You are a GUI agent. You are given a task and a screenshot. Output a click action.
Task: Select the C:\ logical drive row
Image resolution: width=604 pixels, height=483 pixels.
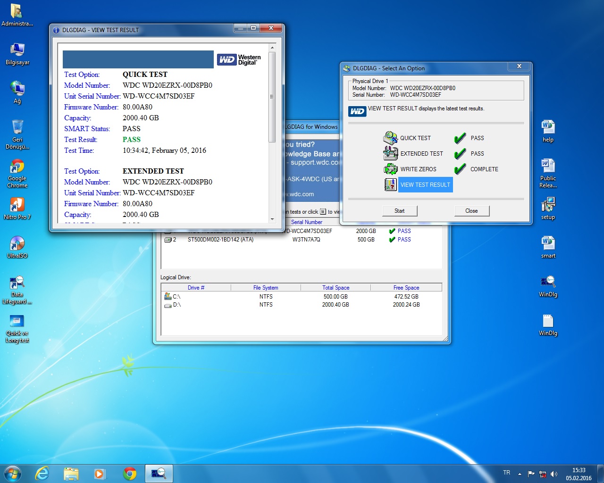(176, 297)
